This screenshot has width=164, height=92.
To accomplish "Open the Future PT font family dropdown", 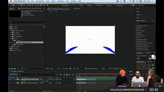I will 142,56.
